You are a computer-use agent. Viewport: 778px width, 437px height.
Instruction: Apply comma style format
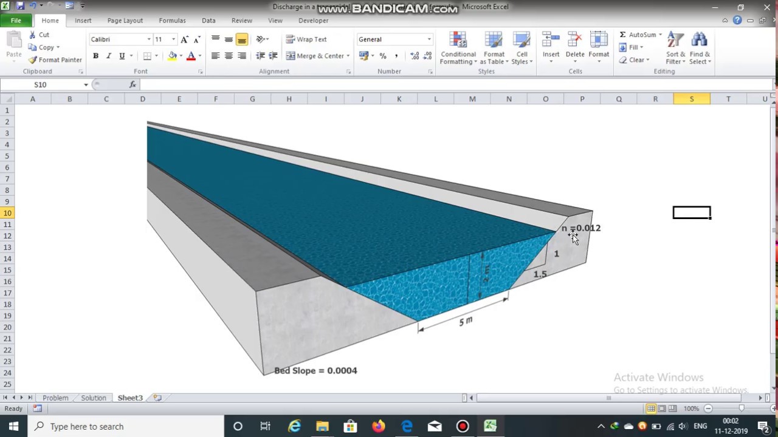(x=396, y=56)
